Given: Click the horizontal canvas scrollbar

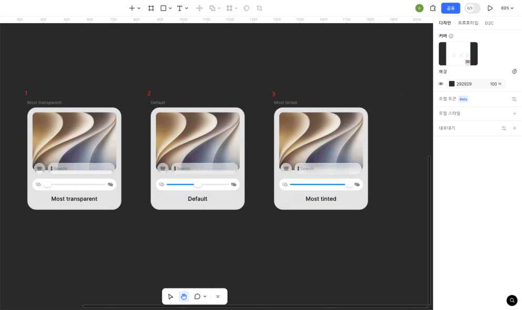Looking at the screenshot, I should pyautogui.click(x=255, y=306).
